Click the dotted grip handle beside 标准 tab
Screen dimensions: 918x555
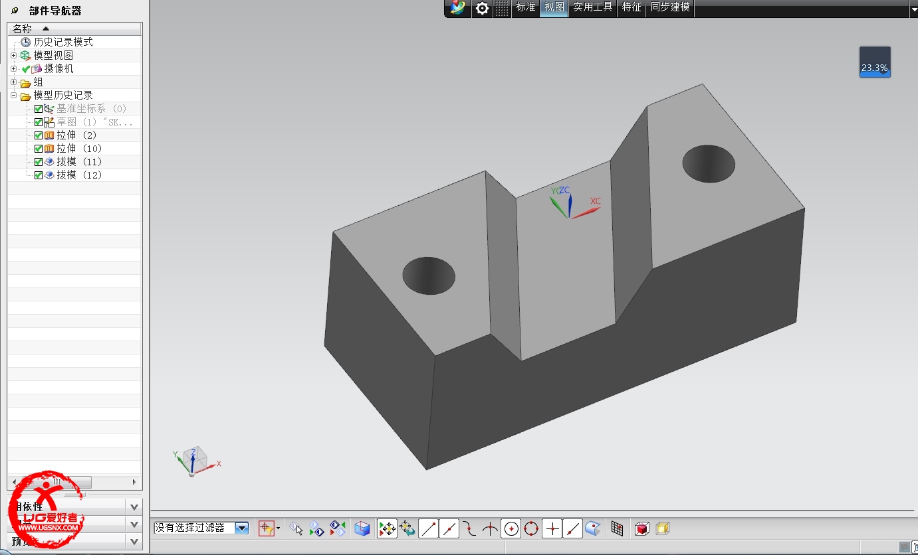coord(503,8)
